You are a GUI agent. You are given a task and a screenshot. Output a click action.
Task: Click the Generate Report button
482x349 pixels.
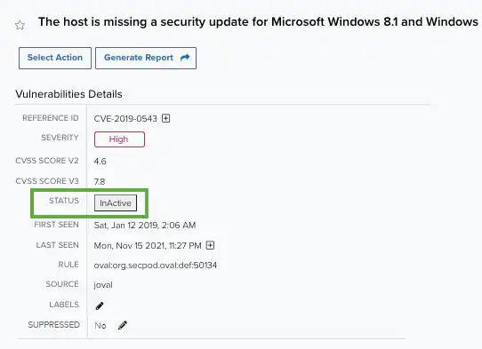146,58
